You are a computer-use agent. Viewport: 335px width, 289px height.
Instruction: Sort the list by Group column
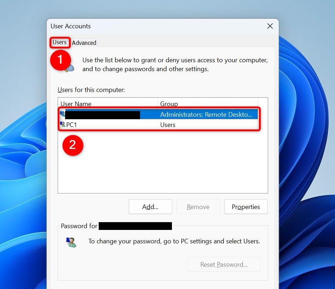point(169,104)
